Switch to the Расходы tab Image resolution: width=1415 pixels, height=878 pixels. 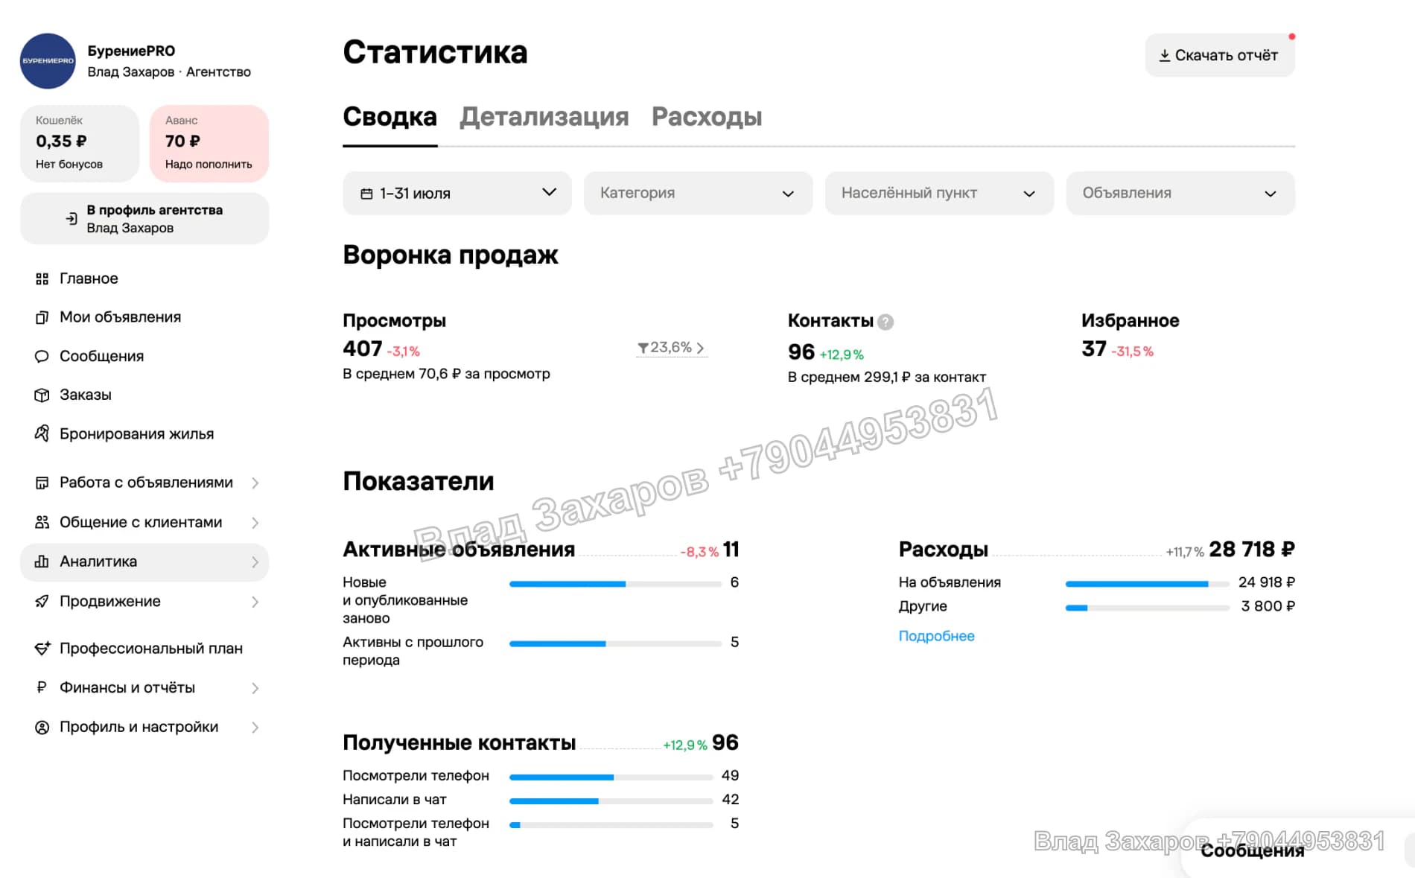[x=706, y=117]
